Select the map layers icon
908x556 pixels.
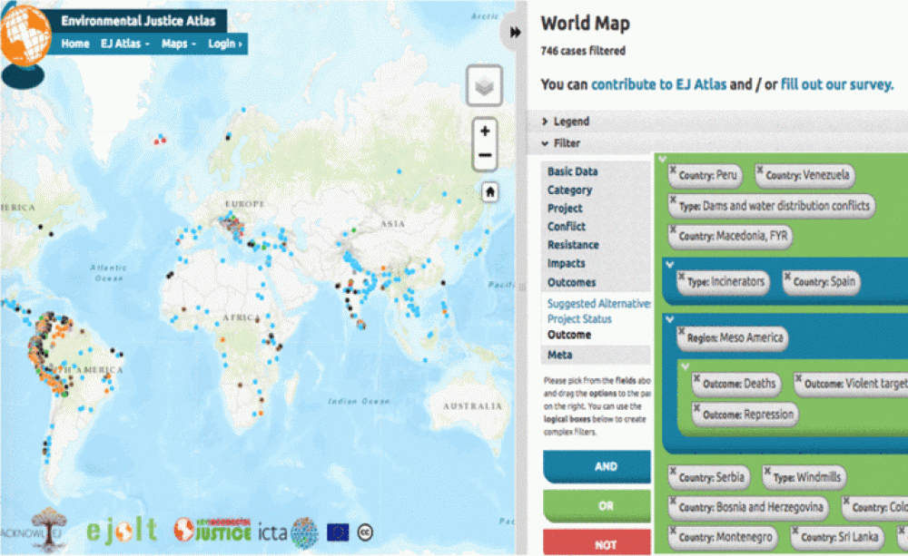[484, 85]
